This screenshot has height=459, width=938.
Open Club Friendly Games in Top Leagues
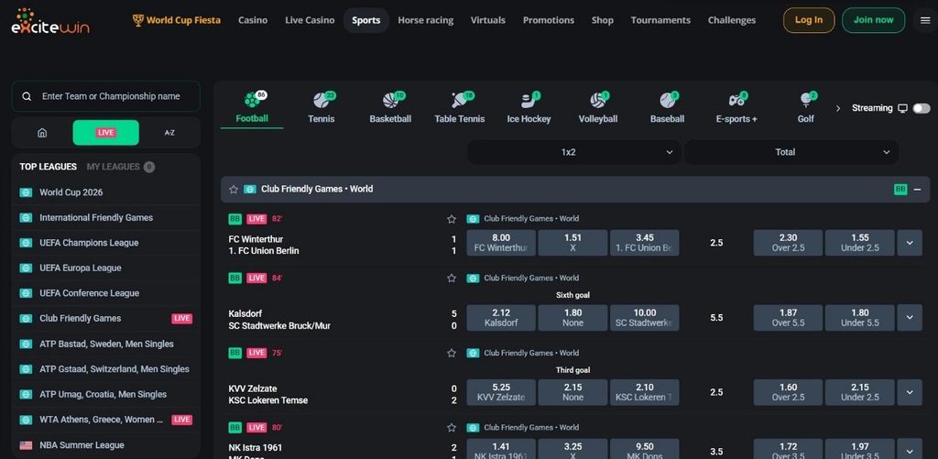81,318
